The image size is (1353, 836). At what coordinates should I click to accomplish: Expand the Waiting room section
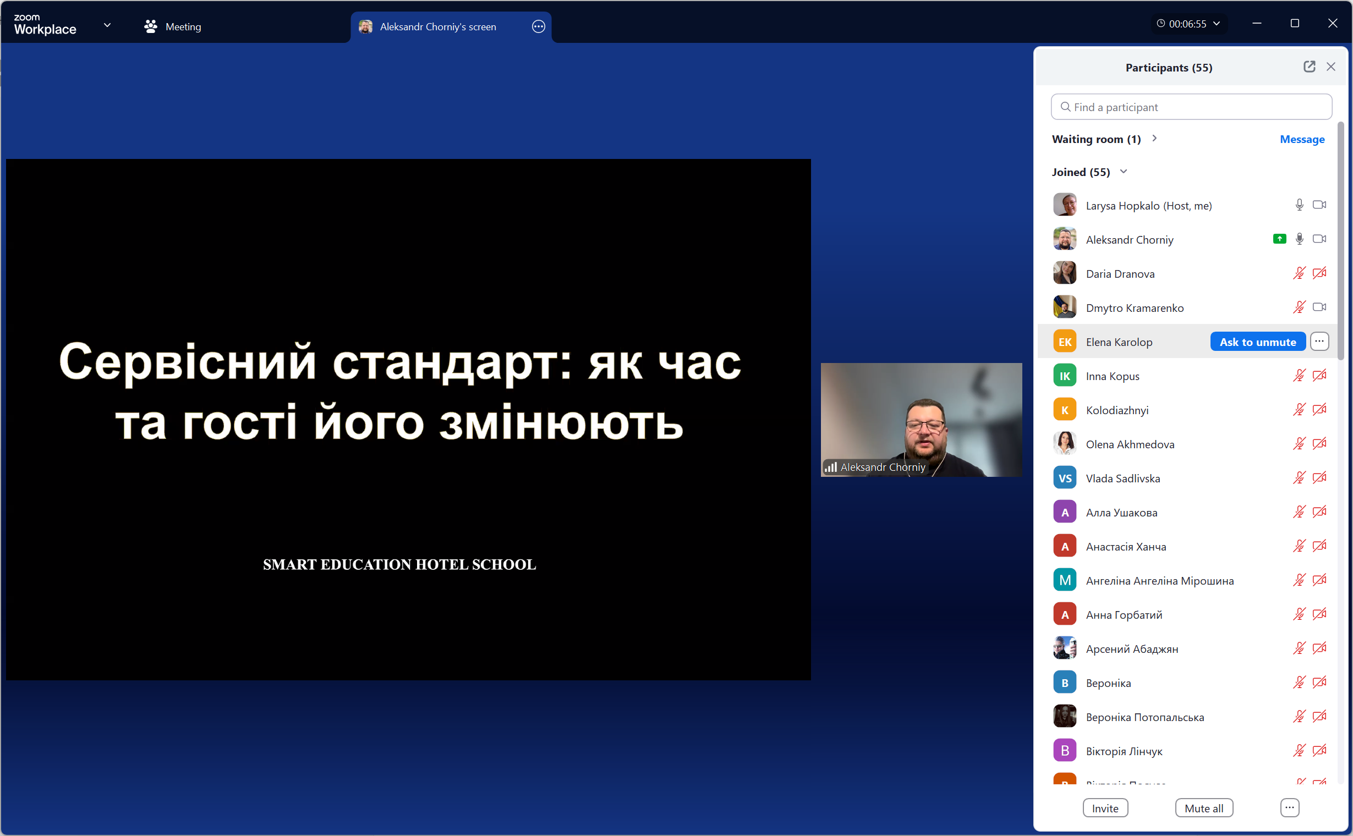pos(1154,139)
